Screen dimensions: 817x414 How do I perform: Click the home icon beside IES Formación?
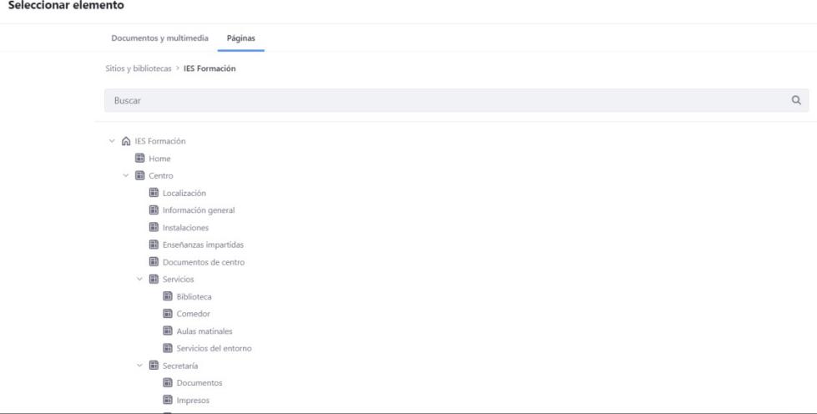(x=125, y=141)
